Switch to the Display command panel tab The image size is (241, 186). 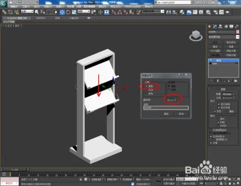[x=231, y=27]
